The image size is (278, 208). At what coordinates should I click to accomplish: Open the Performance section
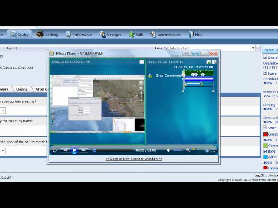coord(79,35)
